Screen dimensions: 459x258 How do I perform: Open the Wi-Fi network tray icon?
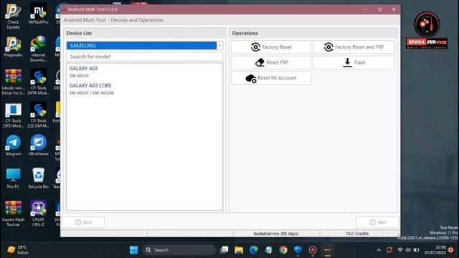[x=400, y=250]
